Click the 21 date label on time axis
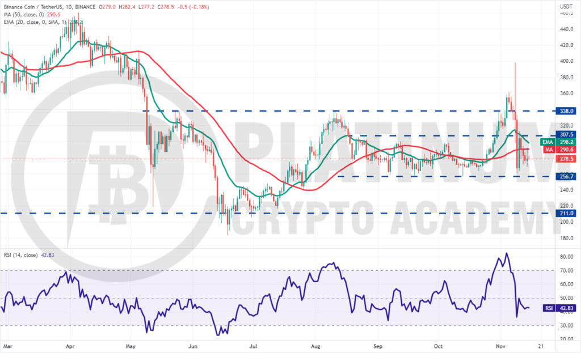This screenshot has height=353, width=581. coord(541,346)
